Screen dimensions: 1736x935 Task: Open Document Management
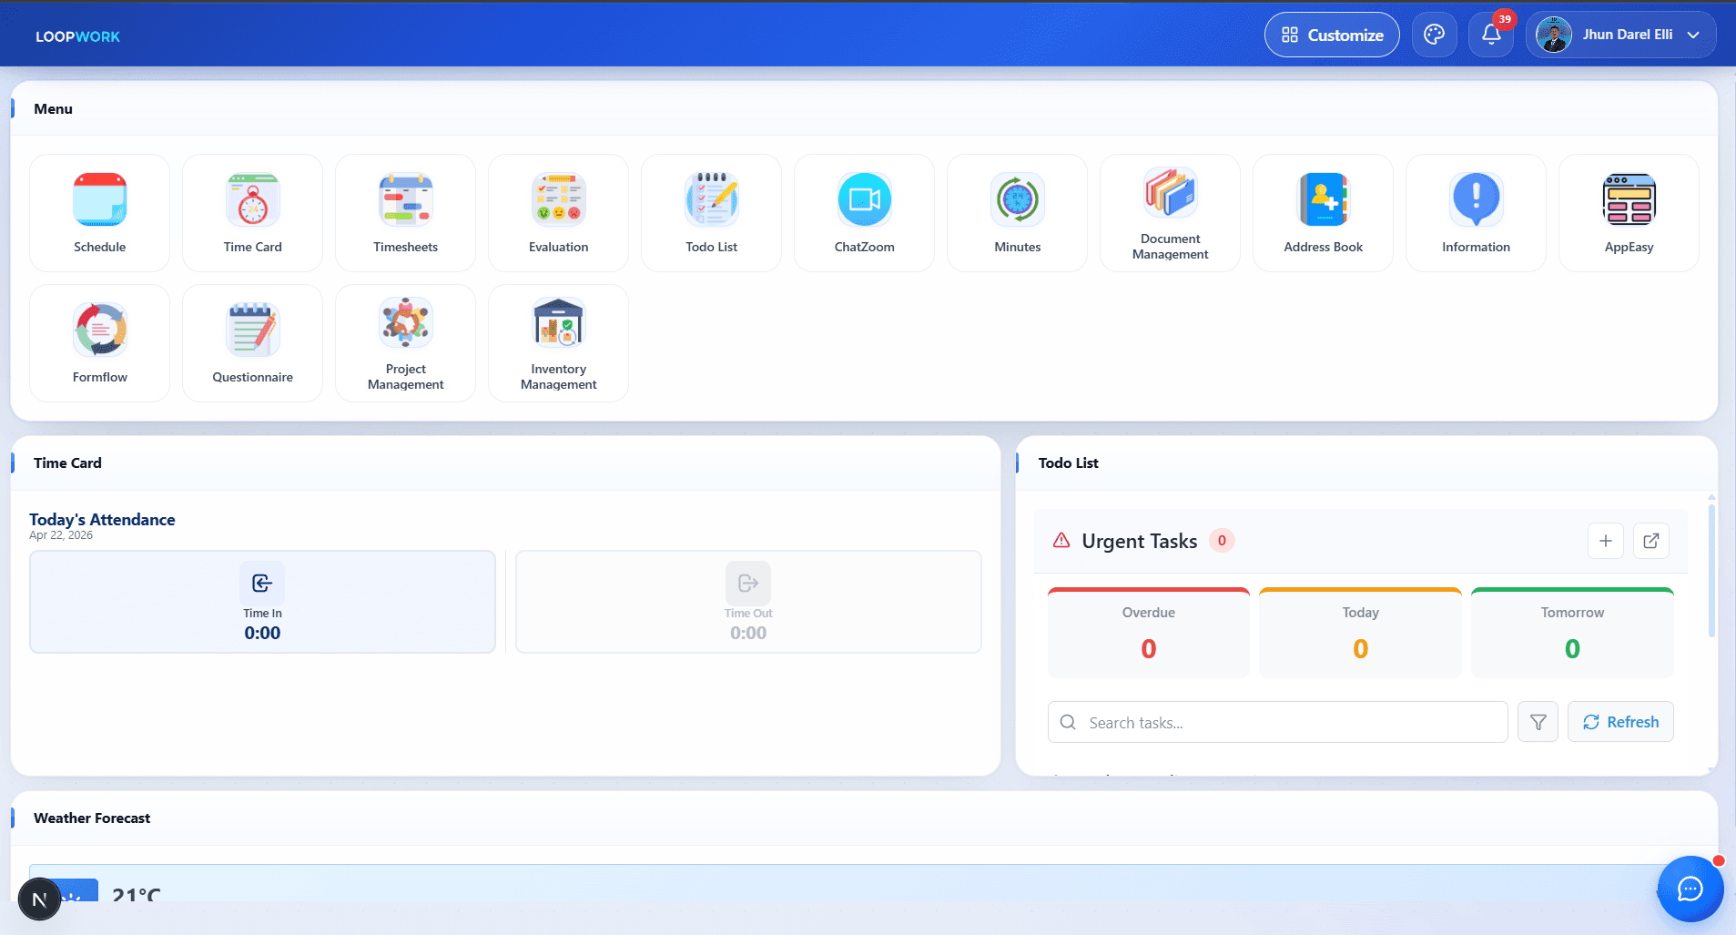(1170, 212)
